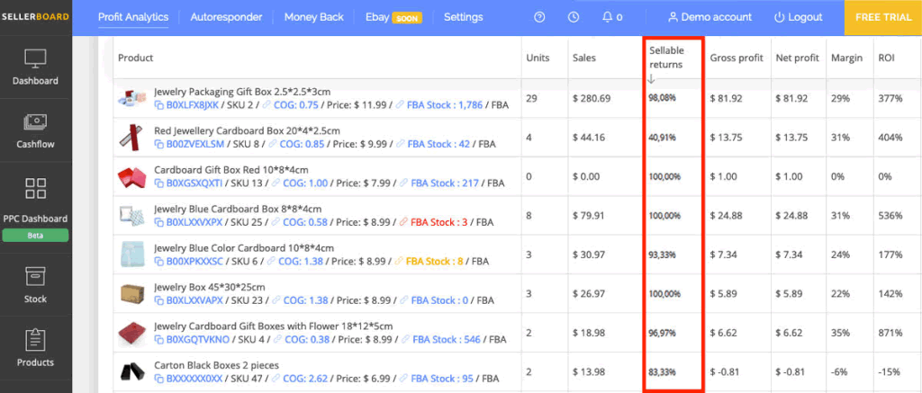Click the Beta badge under PPC Dashboard
Image resolution: width=922 pixels, height=393 pixels.
[35, 236]
